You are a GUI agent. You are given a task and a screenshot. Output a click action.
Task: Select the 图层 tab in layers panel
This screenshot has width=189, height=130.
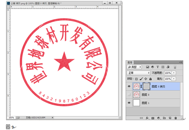pos(130,62)
